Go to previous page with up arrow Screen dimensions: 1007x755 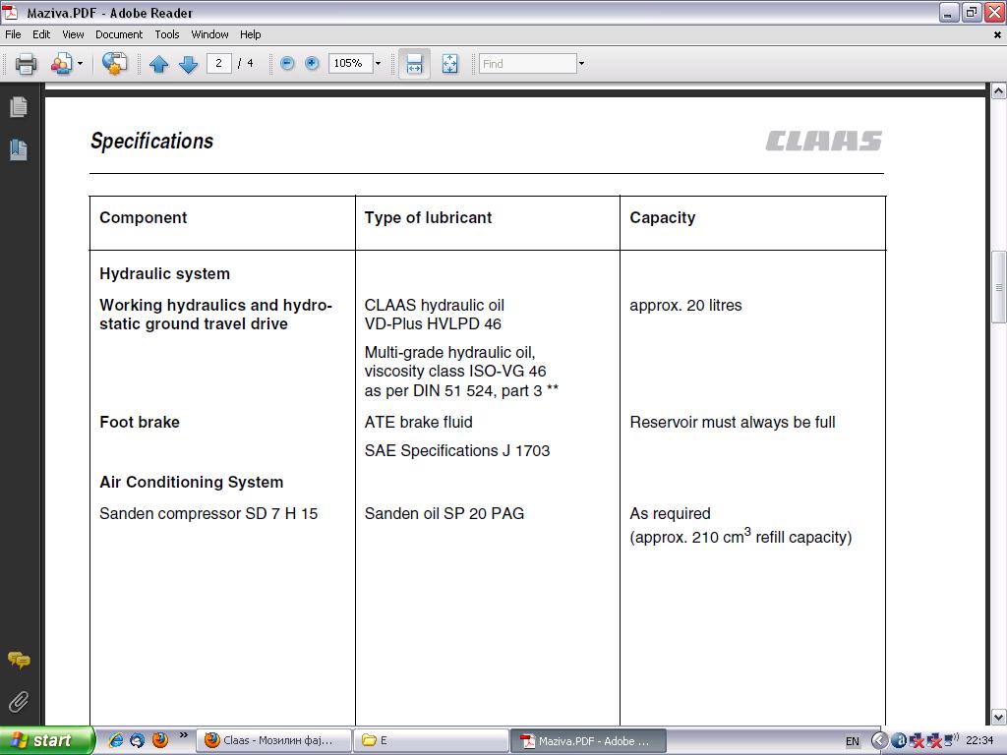point(158,64)
